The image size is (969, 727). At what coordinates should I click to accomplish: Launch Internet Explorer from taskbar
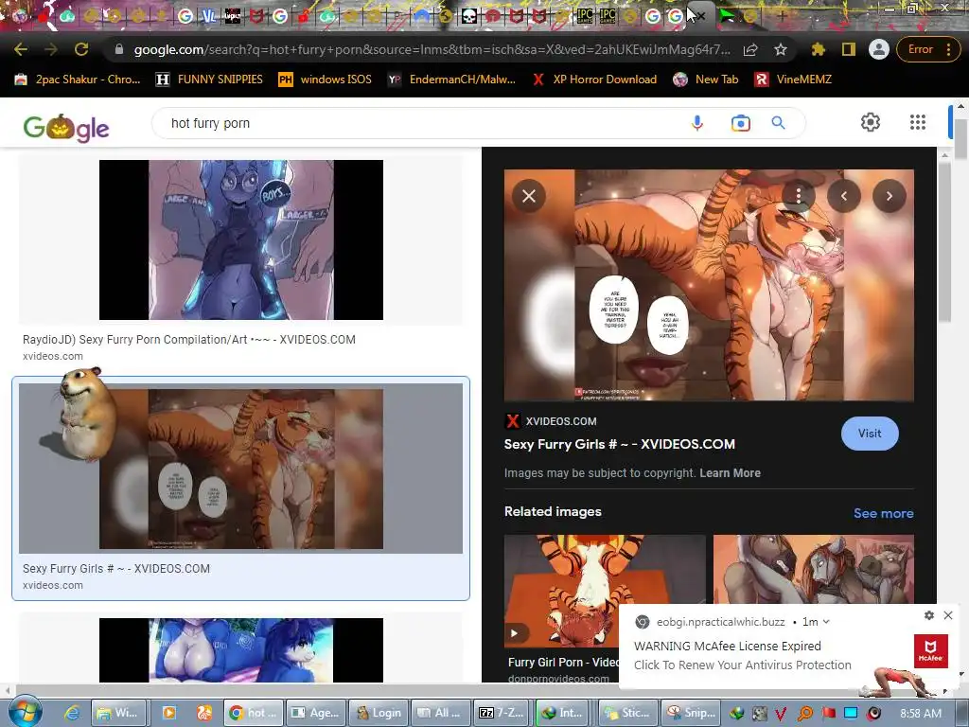point(72,713)
